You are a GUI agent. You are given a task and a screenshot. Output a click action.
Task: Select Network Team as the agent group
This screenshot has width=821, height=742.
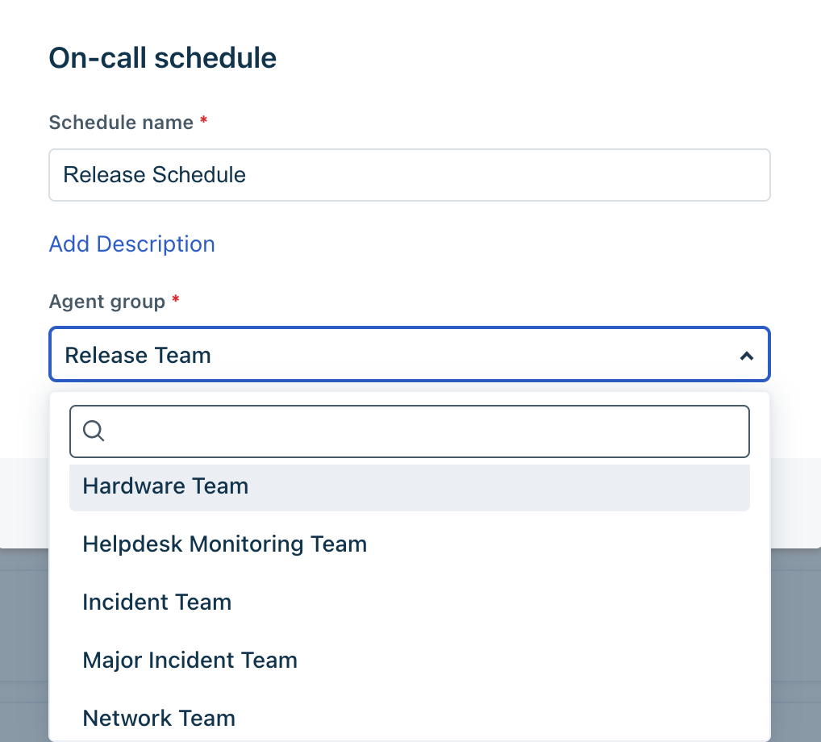(x=159, y=718)
